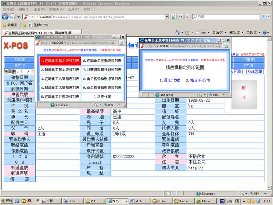
Task: Select 1.在職員工基本資料列表 report
Action: pyautogui.click(x=60, y=61)
